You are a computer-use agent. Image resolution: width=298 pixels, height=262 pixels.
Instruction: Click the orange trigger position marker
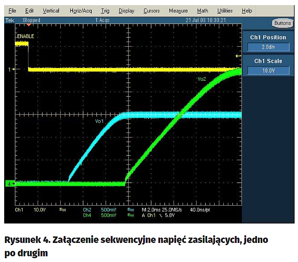(28, 25)
